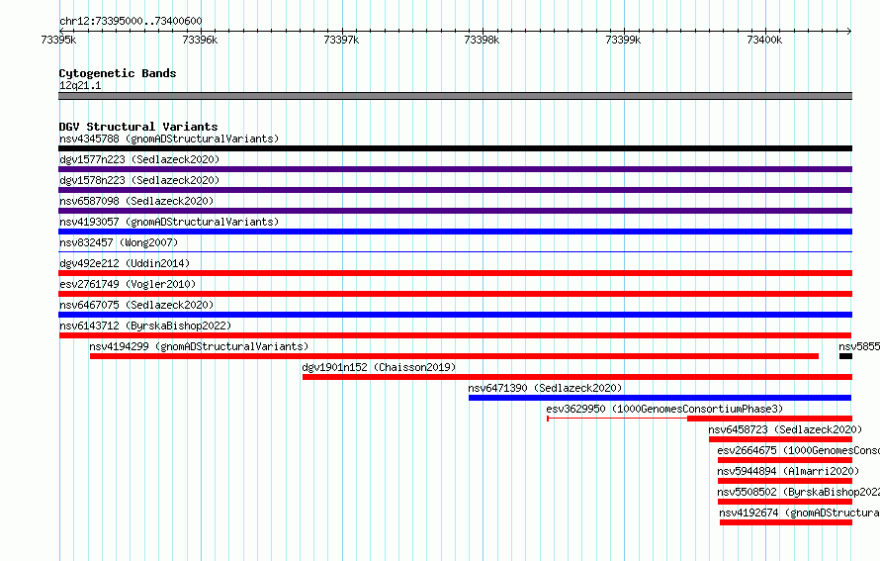Image resolution: width=880 pixels, height=561 pixels.
Task: Click the red dgv1901n152 variant bar
Action: tap(577, 377)
